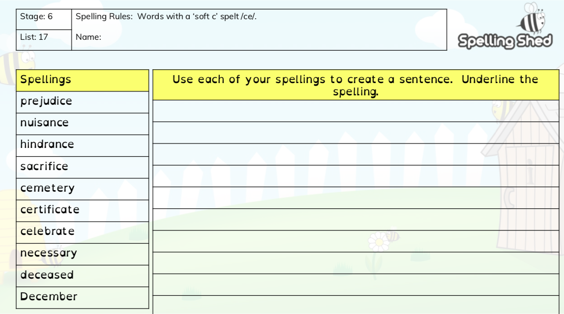Select the List: 17 cell
The width and height of the screenshot is (564, 314).
[x=44, y=37]
